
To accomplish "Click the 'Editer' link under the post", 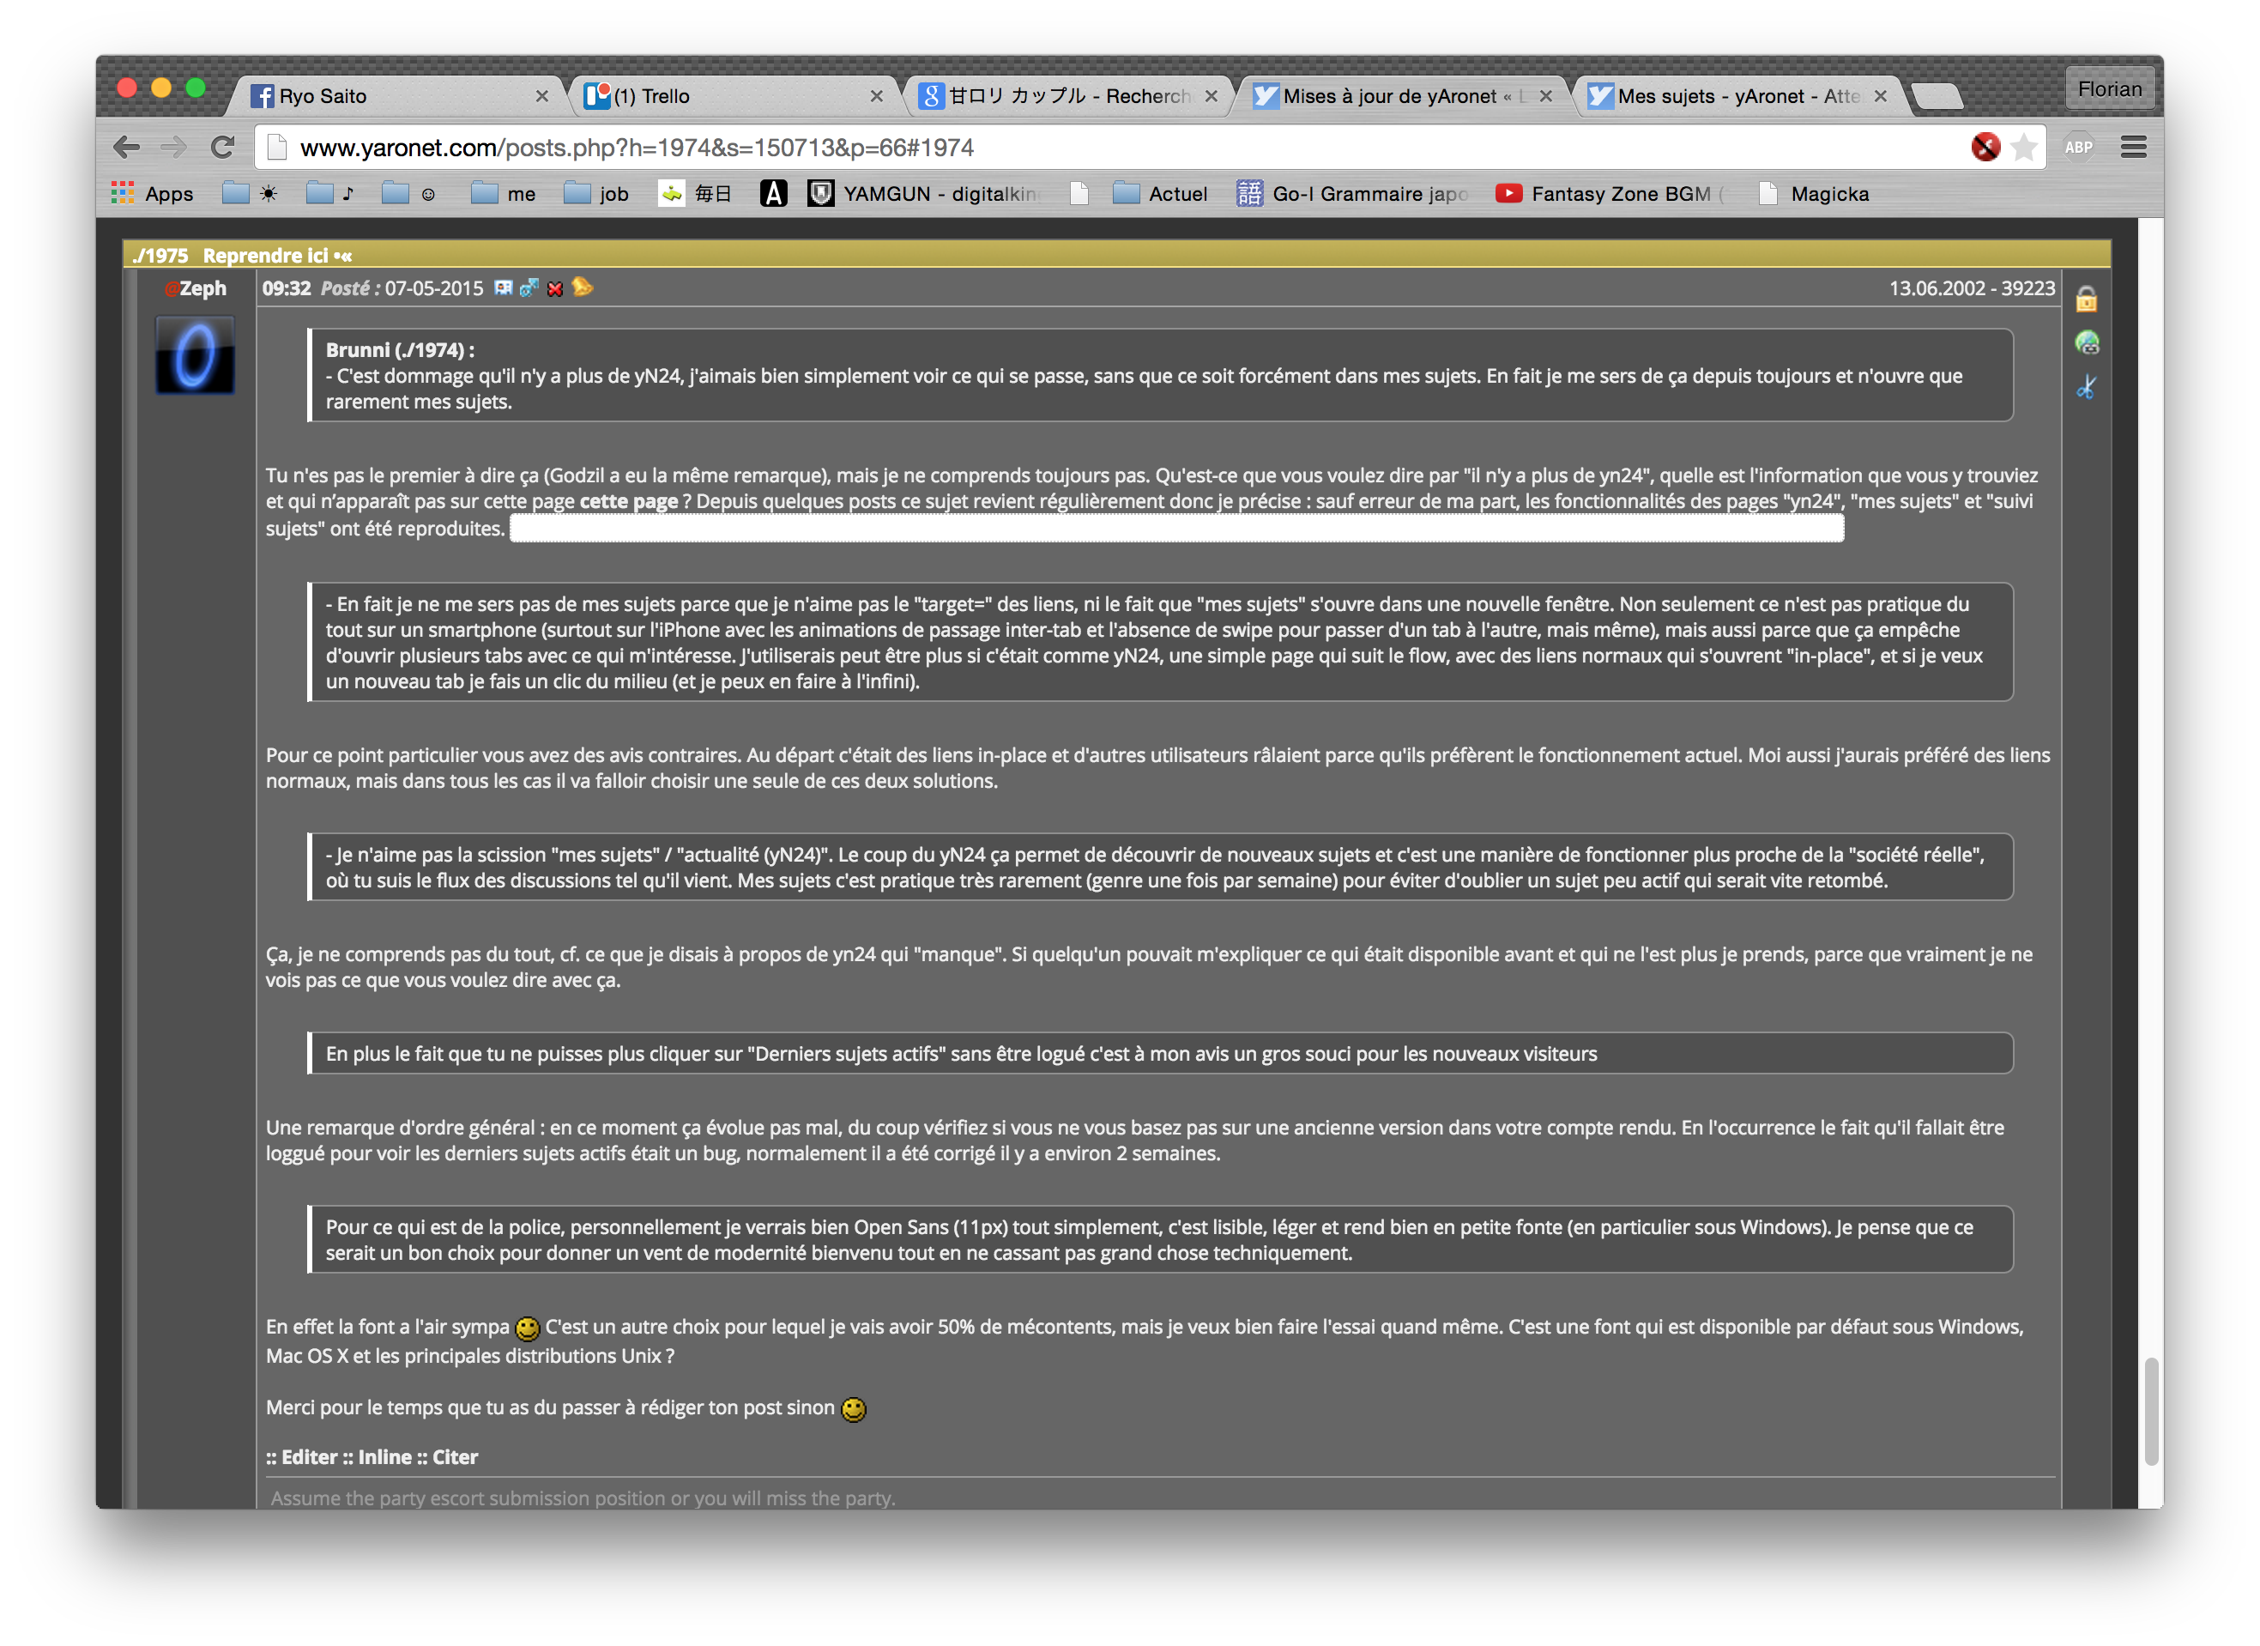I will 309,1456.
